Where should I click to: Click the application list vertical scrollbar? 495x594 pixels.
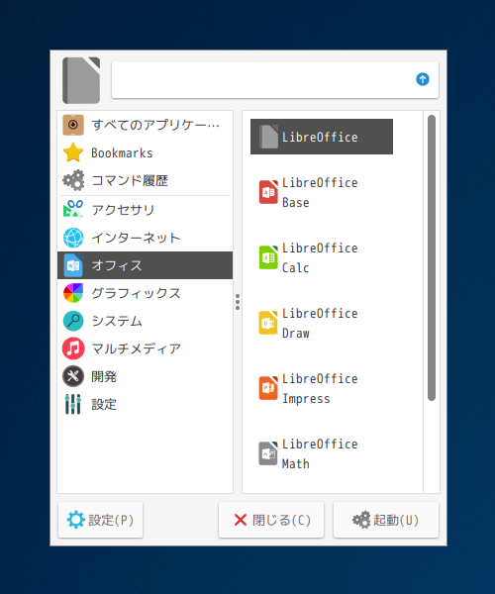(432, 257)
